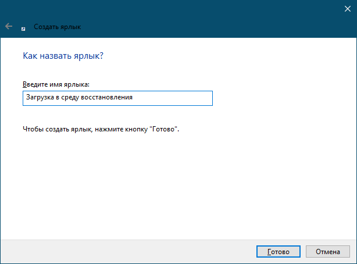Click the 'Создать ярлык' window title text
This screenshot has width=357, height=264.
coord(57,27)
